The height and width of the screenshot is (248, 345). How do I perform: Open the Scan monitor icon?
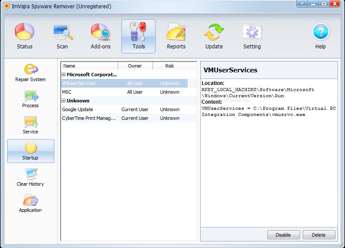pyautogui.click(x=62, y=32)
